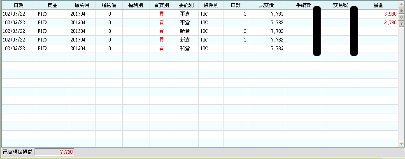405x159 pixels.
Task: Click 201304 in the row priced 7,781
Action: 78,14
